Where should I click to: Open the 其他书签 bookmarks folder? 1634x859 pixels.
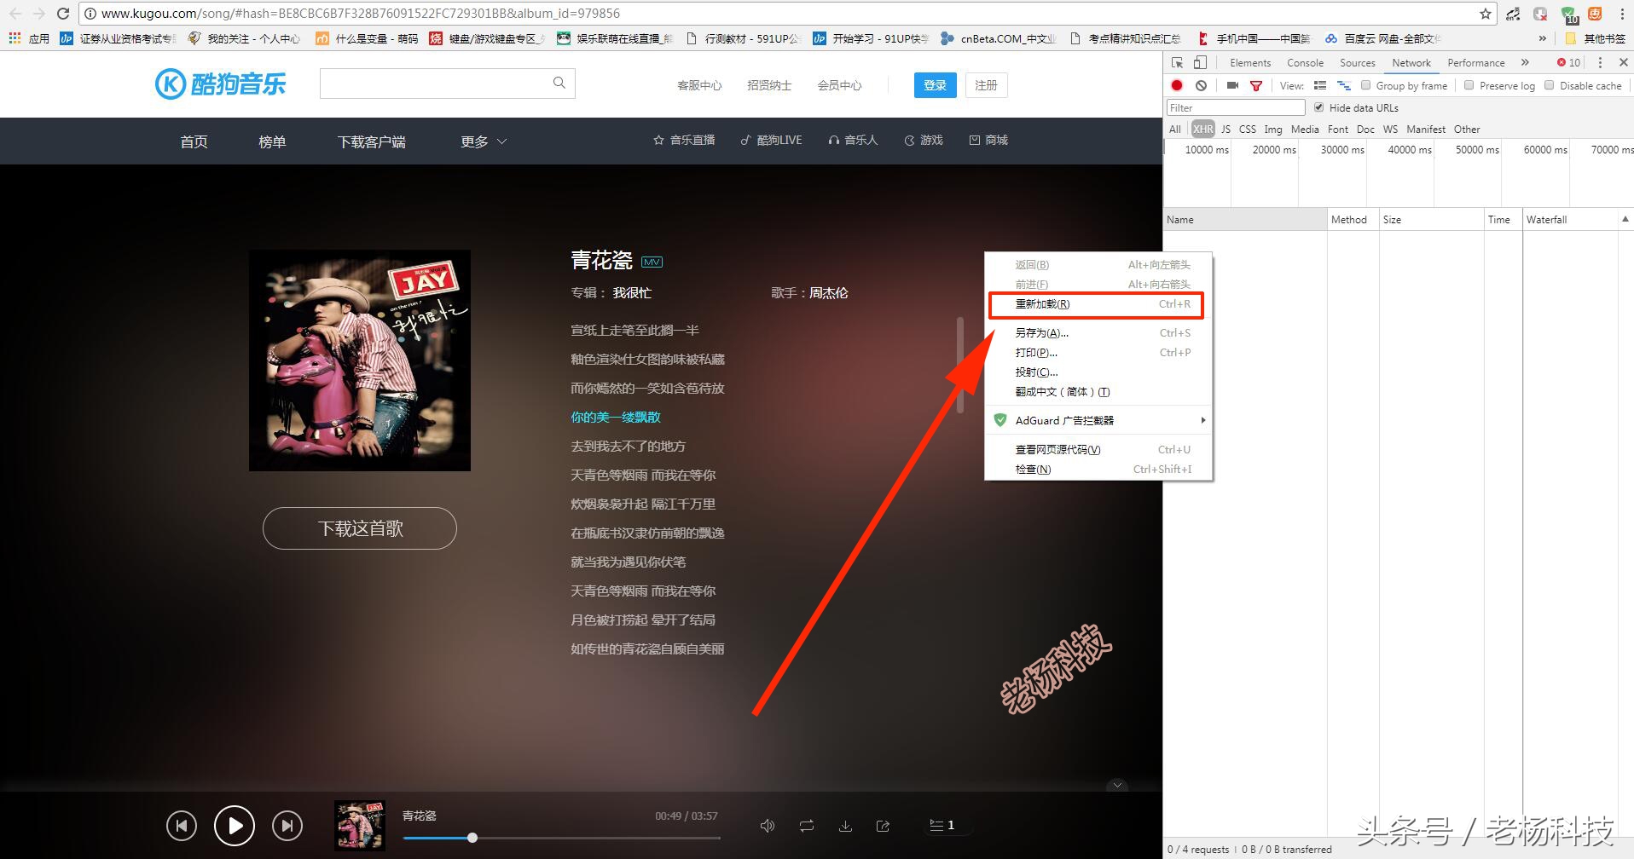(x=1596, y=38)
